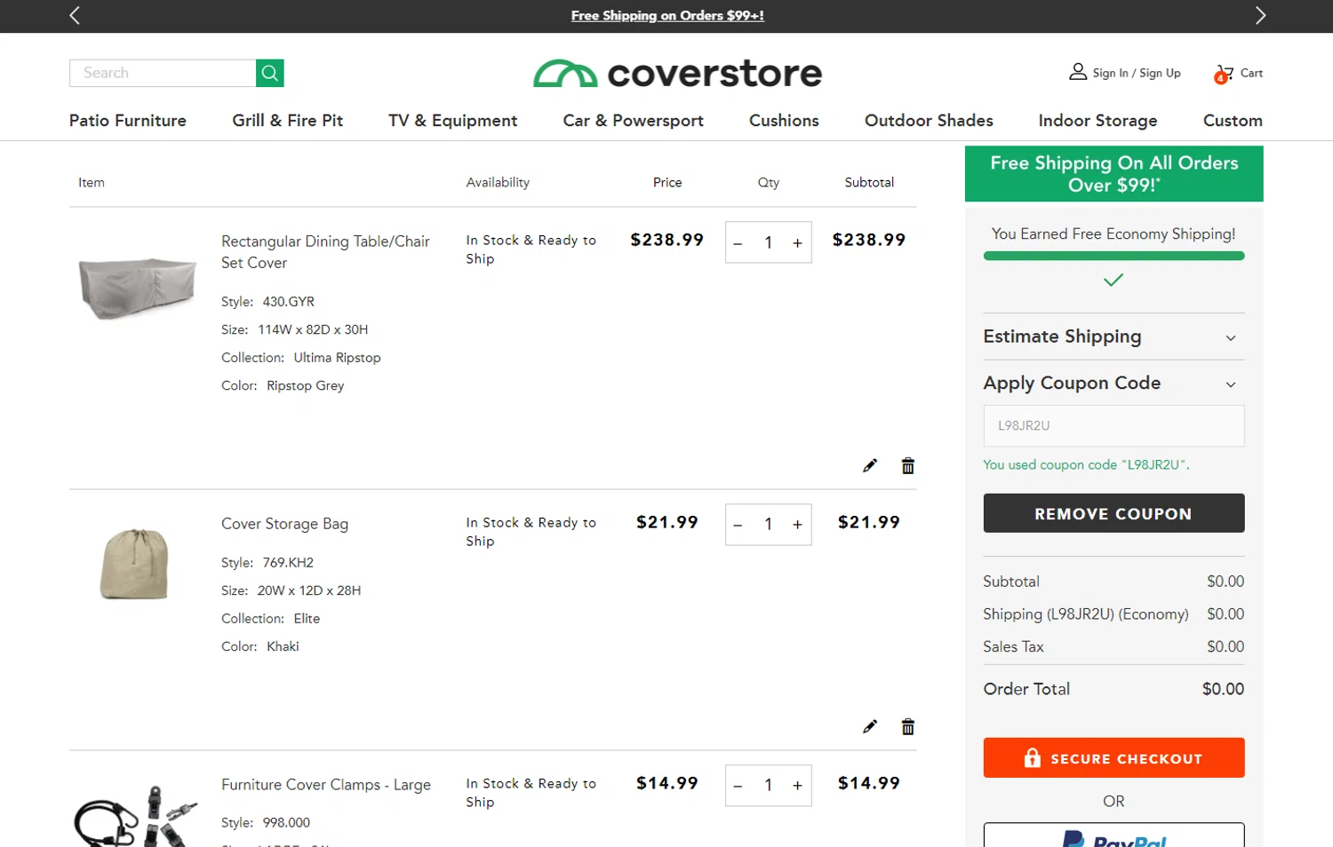This screenshot has width=1333, height=847.
Task: Click the Sign In / Sign Up link
Action: click(1137, 73)
